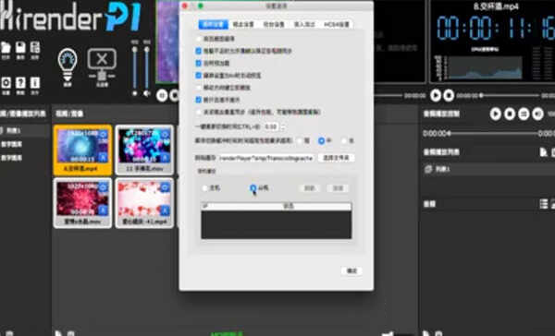Switch to the third tab in settings dialog
Viewport: 555px width, 336px height.
274,24
